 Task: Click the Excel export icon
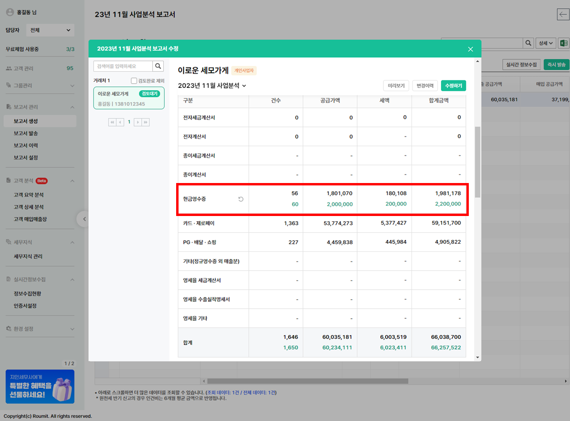pos(564,43)
